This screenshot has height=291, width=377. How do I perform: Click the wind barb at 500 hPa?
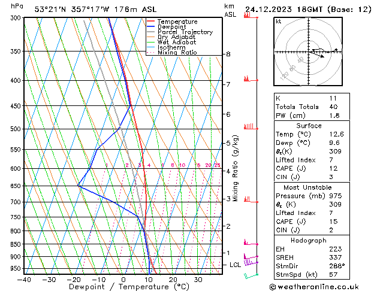click(251, 126)
